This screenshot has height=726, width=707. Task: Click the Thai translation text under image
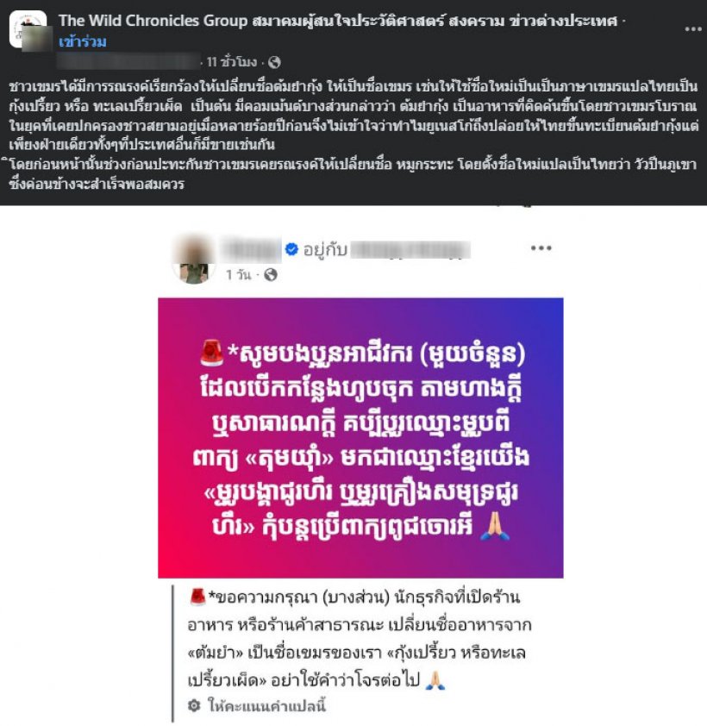pos(360,639)
